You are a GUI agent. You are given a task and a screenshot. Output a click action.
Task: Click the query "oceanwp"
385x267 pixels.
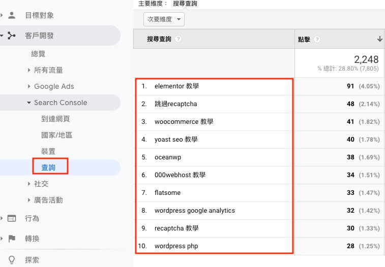coord(168,157)
